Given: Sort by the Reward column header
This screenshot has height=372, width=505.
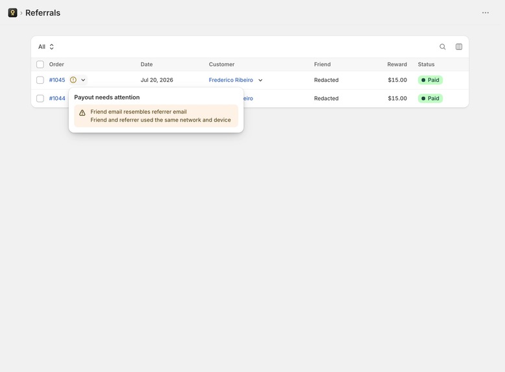Looking at the screenshot, I should pos(397,64).
